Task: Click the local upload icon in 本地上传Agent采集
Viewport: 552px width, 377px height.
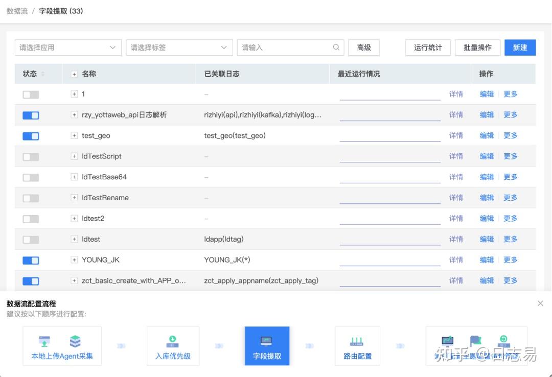Action: 44,341
